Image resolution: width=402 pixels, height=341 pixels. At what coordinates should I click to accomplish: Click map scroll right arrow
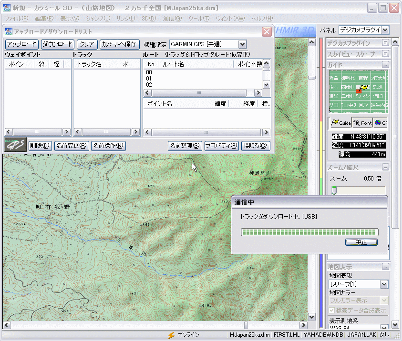(304, 325)
